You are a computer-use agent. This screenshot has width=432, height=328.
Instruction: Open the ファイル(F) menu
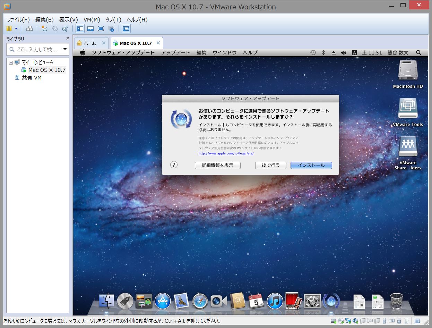point(18,19)
